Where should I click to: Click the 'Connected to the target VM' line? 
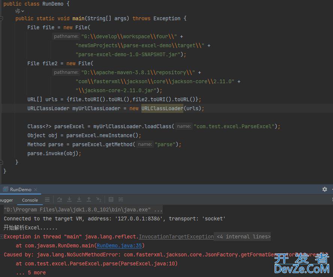[114, 219]
